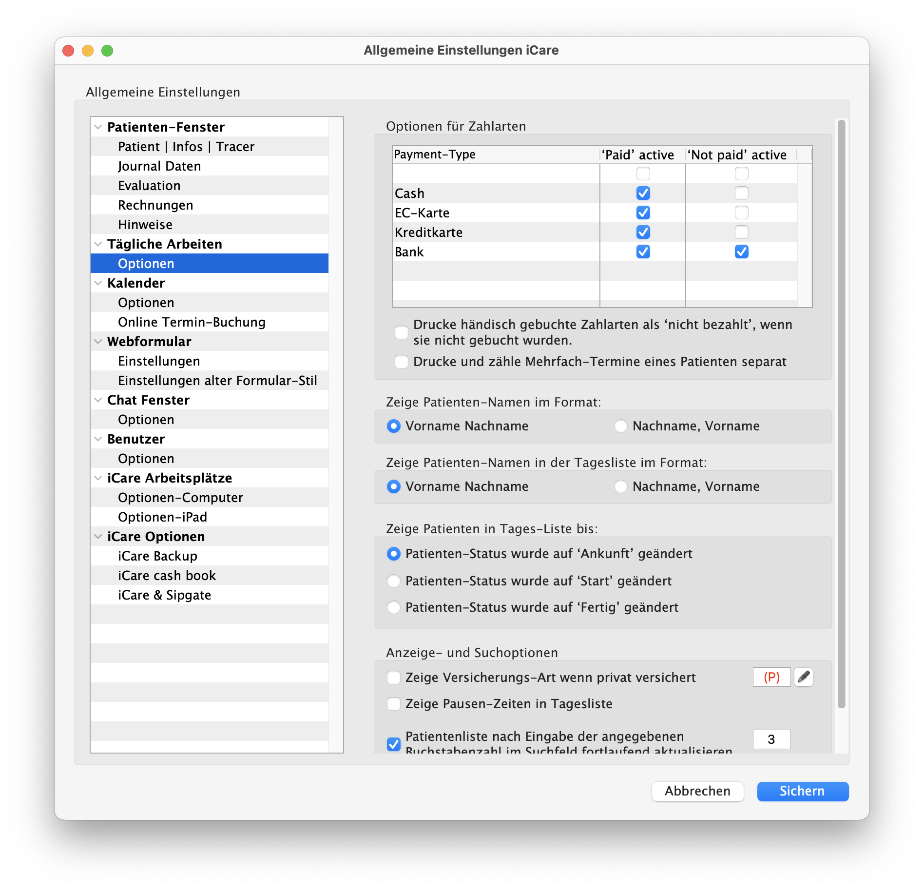Choose Nachname, Vorname for Tagesliste format
The width and height of the screenshot is (924, 892).
(x=620, y=486)
